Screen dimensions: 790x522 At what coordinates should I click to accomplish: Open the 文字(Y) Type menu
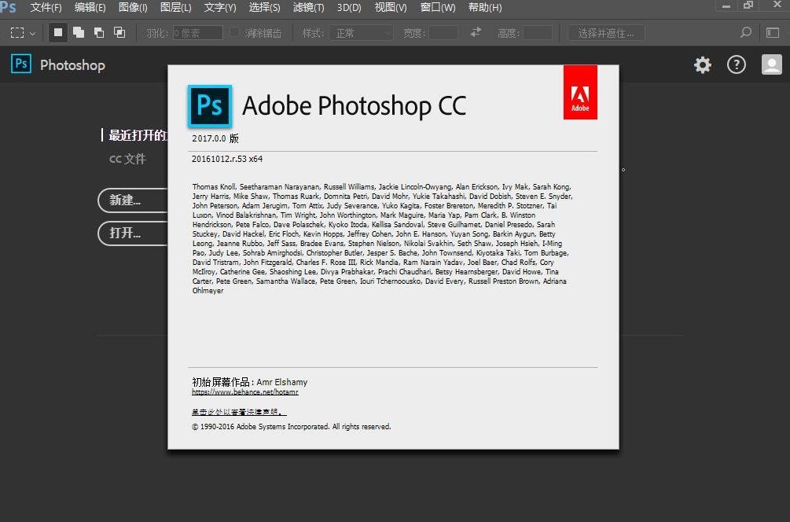point(220,8)
